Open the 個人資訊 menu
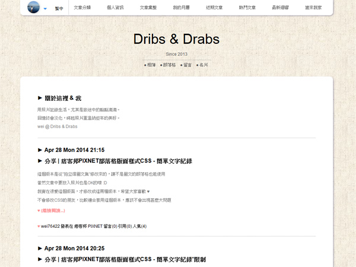Viewport: 356px width, 267px height. pyautogui.click(x=115, y=8)
